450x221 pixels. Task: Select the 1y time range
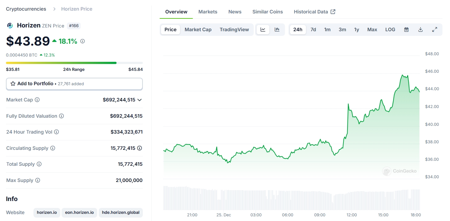click(x=357, y=30)
